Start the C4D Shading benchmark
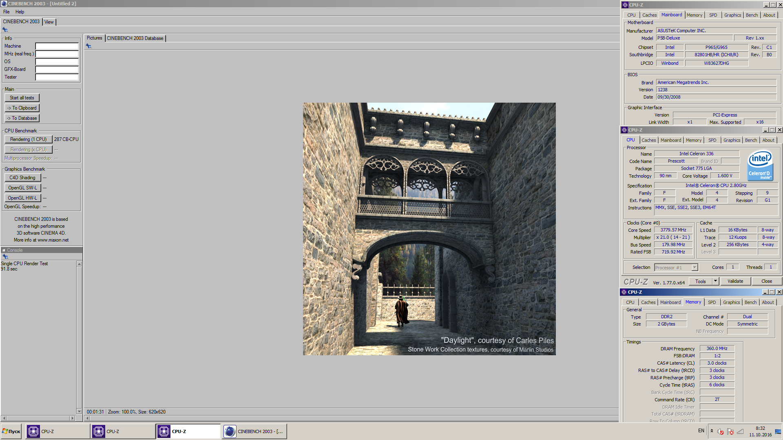The width and height of the screenshot is (783, 440). click(22, 178)
